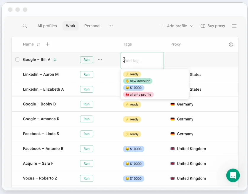This screenshot has width=248, height=194.
Task: Click profile name Facebook – Linda S
Action: pos(41,134)
